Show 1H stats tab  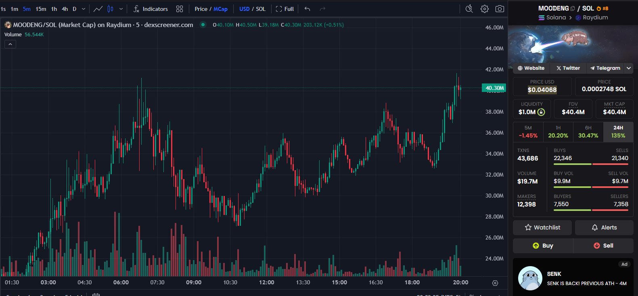point(558,131)
